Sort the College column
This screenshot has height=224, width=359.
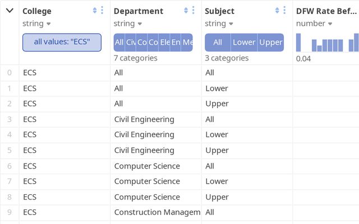point(94,11)
